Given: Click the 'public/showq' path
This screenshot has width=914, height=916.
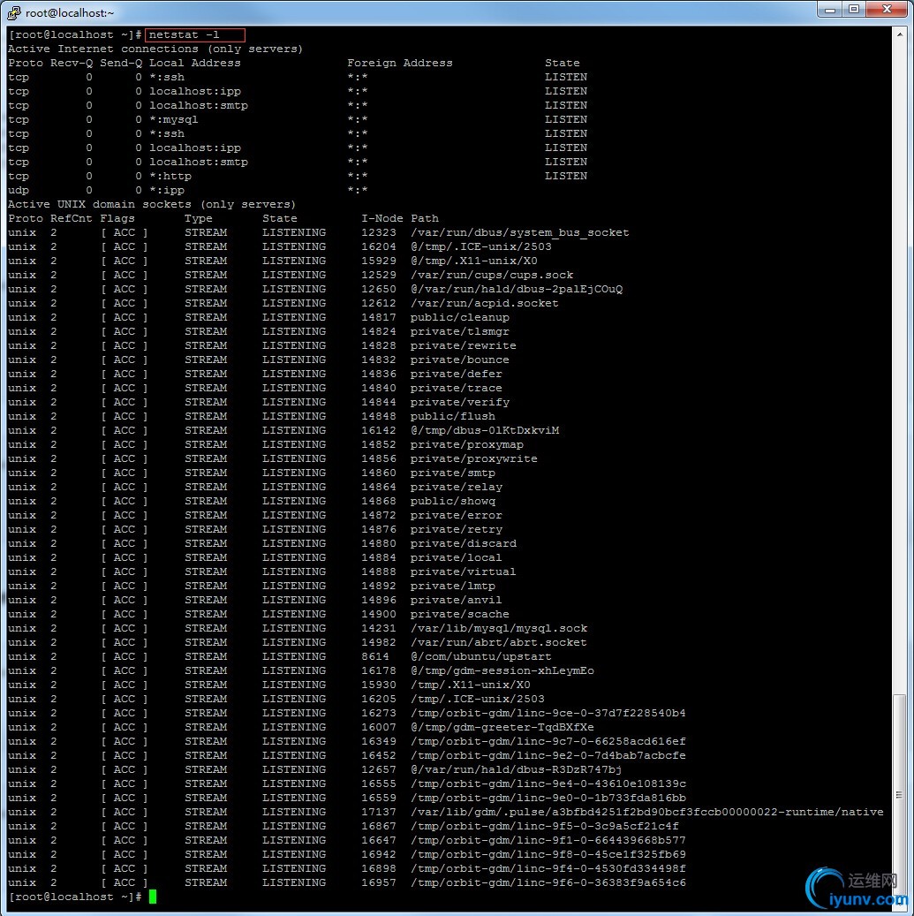Looking at the screenshot, I should click(x=453, y=501).
